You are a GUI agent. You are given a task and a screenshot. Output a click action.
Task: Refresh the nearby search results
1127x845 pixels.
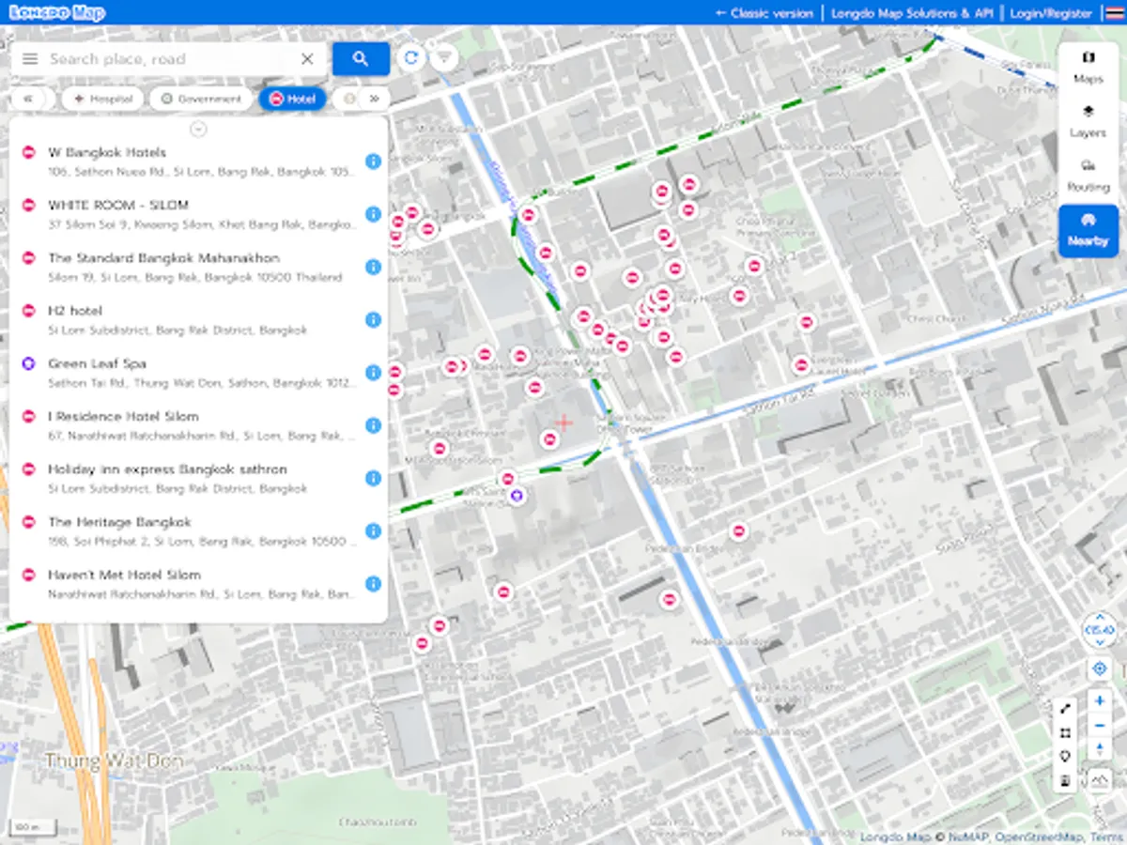click(x=410, y=57)
